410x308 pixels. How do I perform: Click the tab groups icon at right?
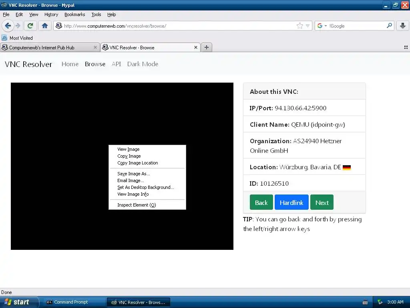[406, 47]
